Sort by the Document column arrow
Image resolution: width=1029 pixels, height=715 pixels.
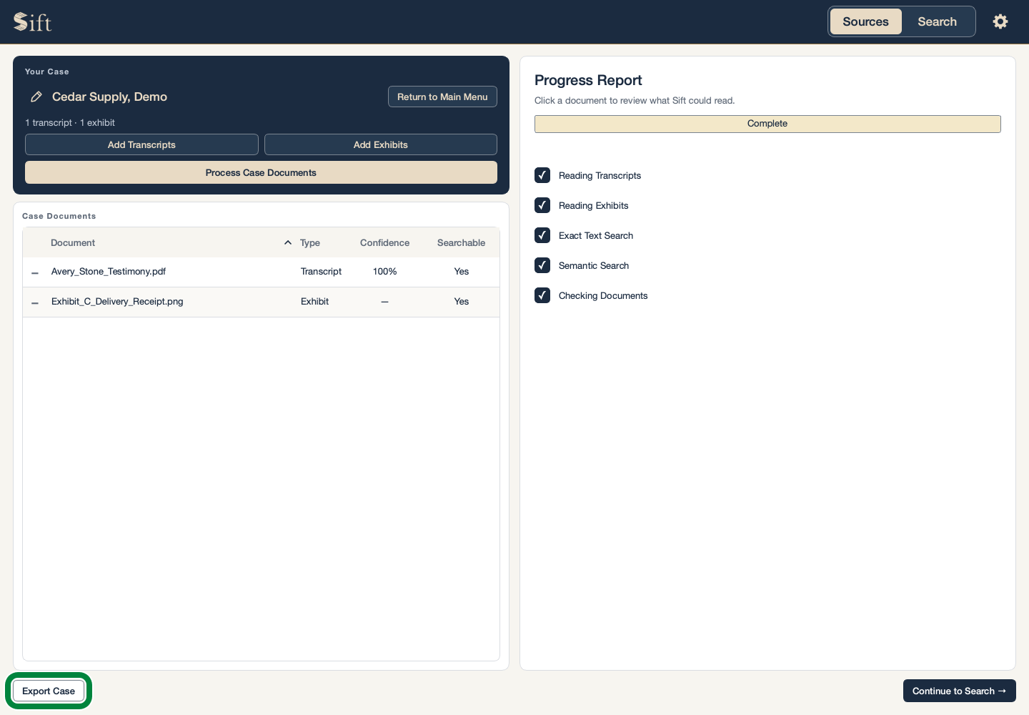point(288,242)
